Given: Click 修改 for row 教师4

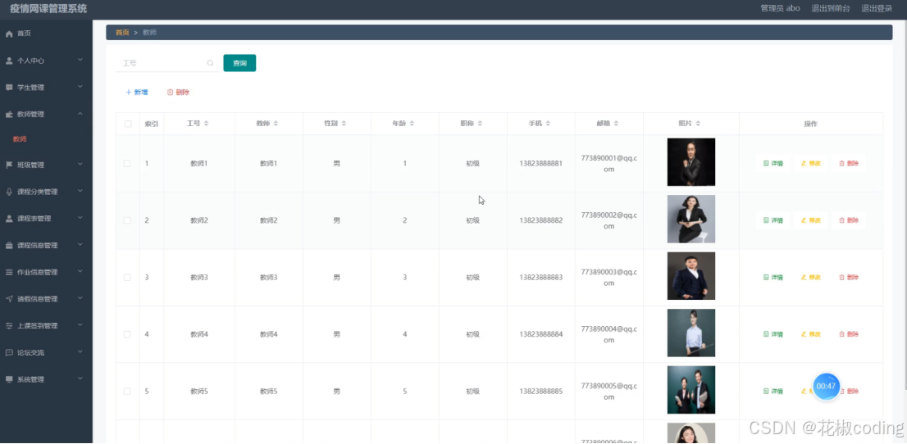Looking at the screenshot, I should click(810, 334).
